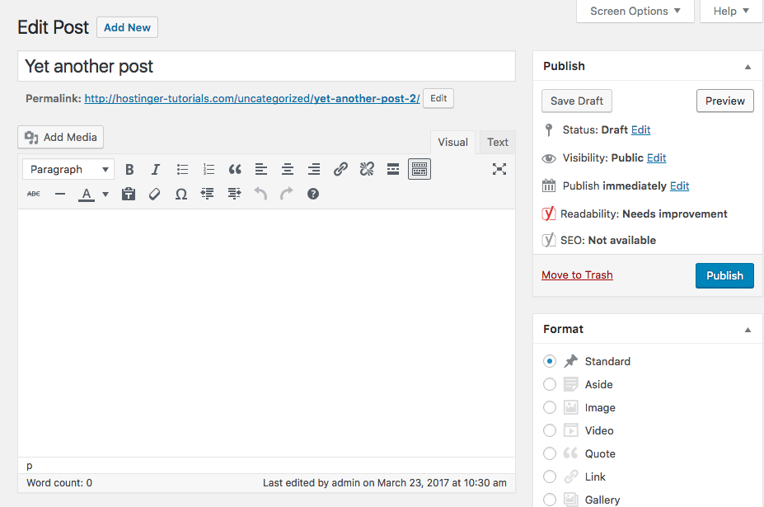The height and width of the screenshot is (507, 764).
Task: Insert a special character
Action: (180, 194)
